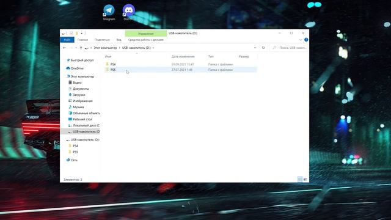Sort files by Размер column

244,57
